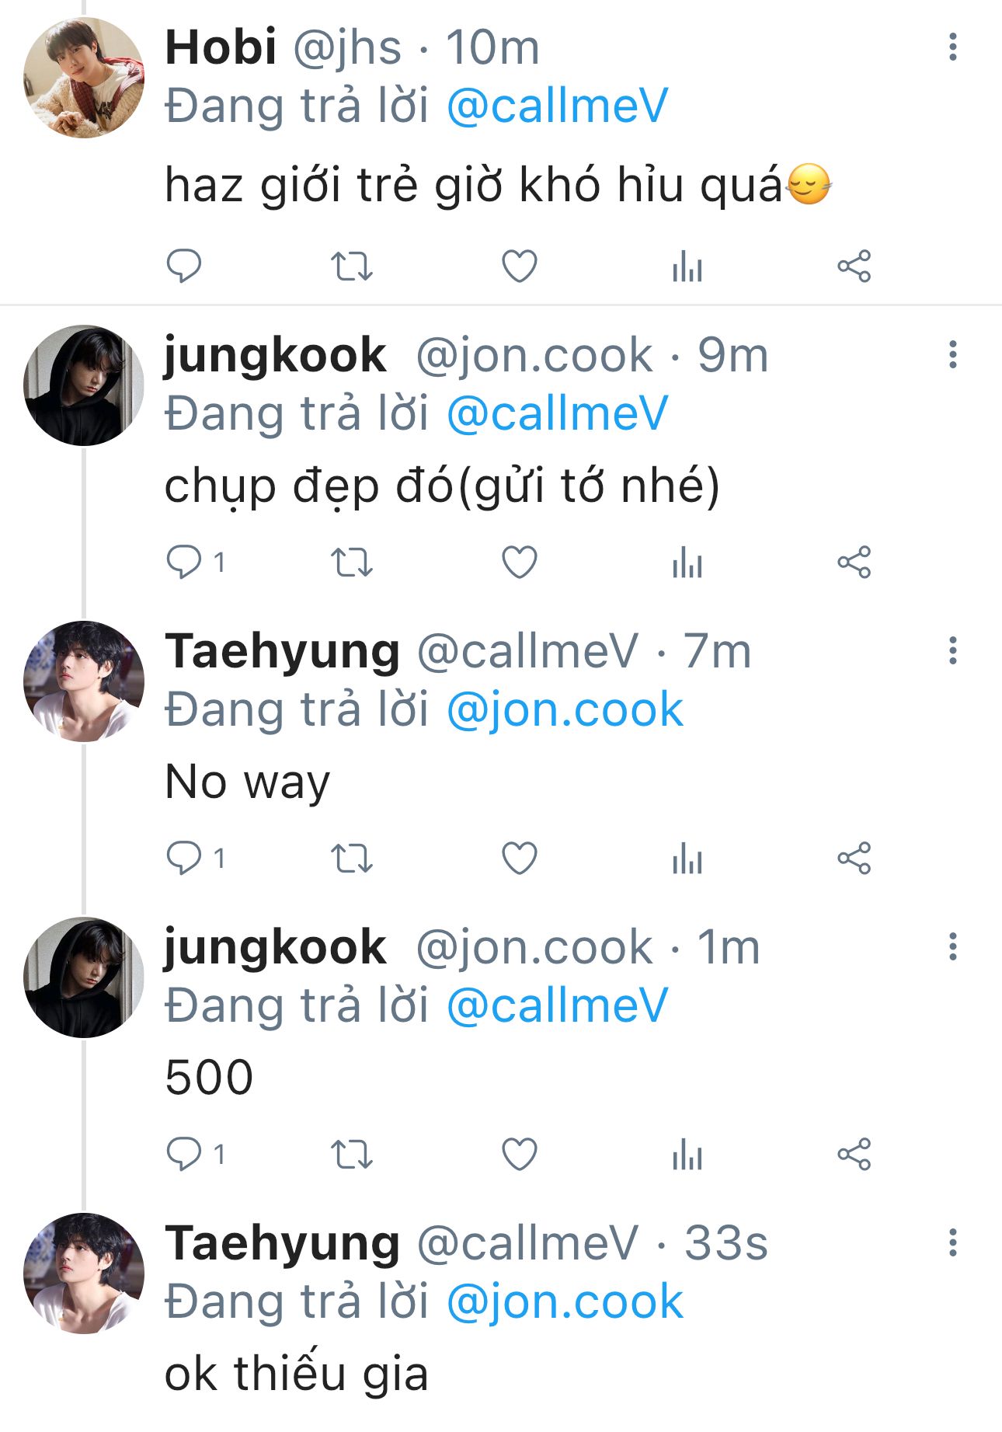Open more menu on jungkook's 9m tweet
This screenshot has height=1432, width=1002.
[x=952, y=355]
